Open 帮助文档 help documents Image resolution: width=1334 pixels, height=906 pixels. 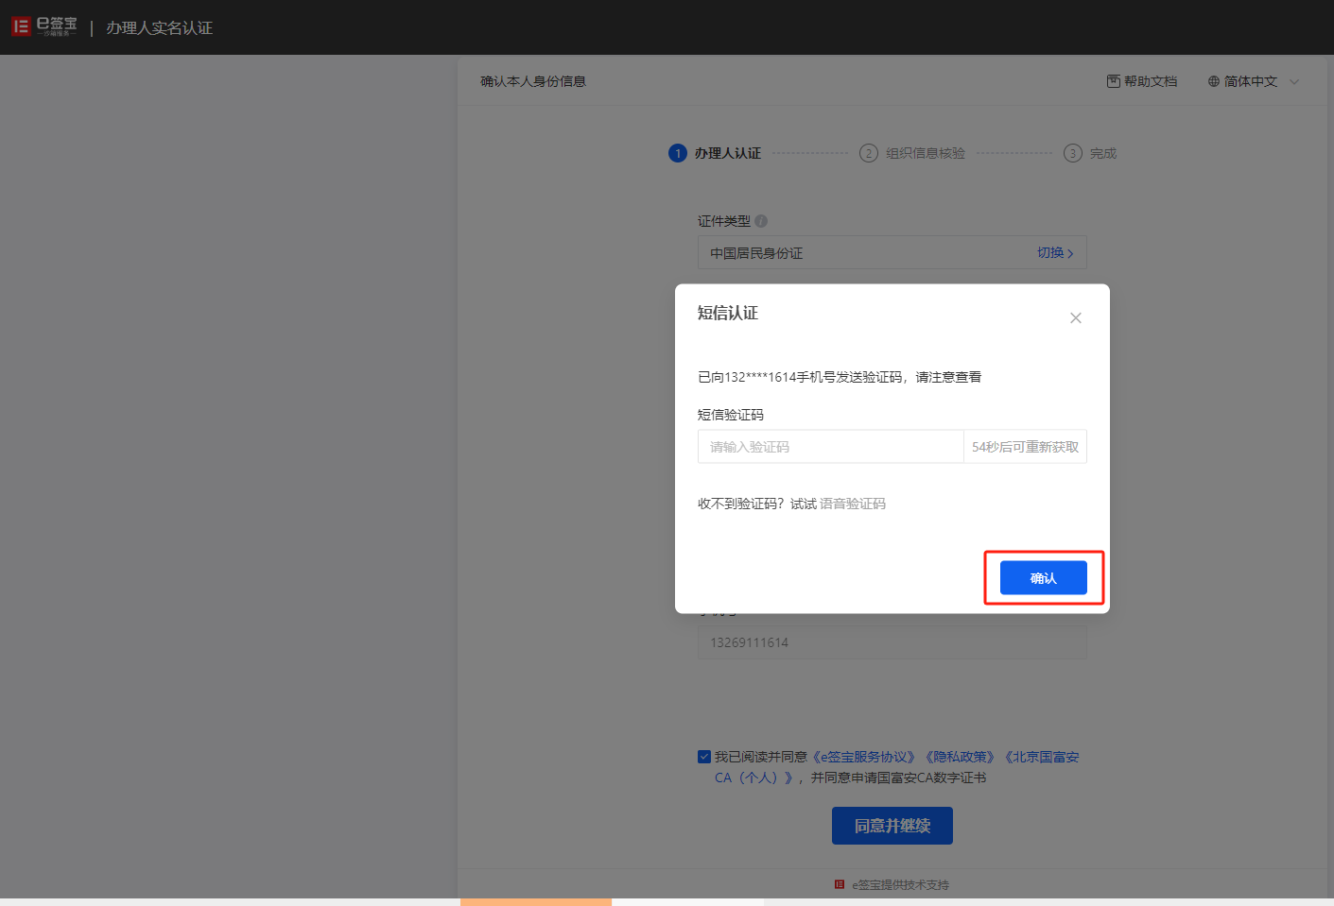pyautogui.click(x=1142, y=81)
